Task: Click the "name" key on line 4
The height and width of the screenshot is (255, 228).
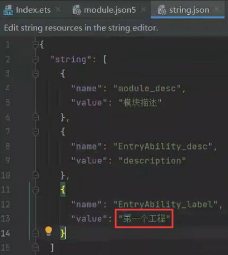Action: click(87, 88)
